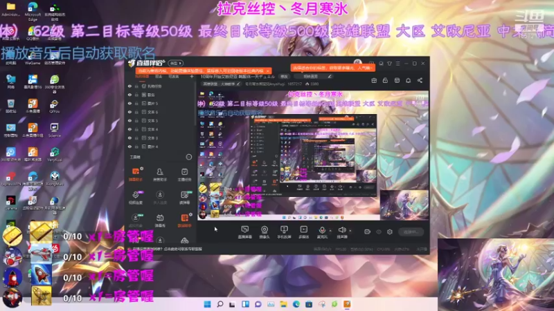Hide the 文本 4 layer via eye

pos(129,129)
